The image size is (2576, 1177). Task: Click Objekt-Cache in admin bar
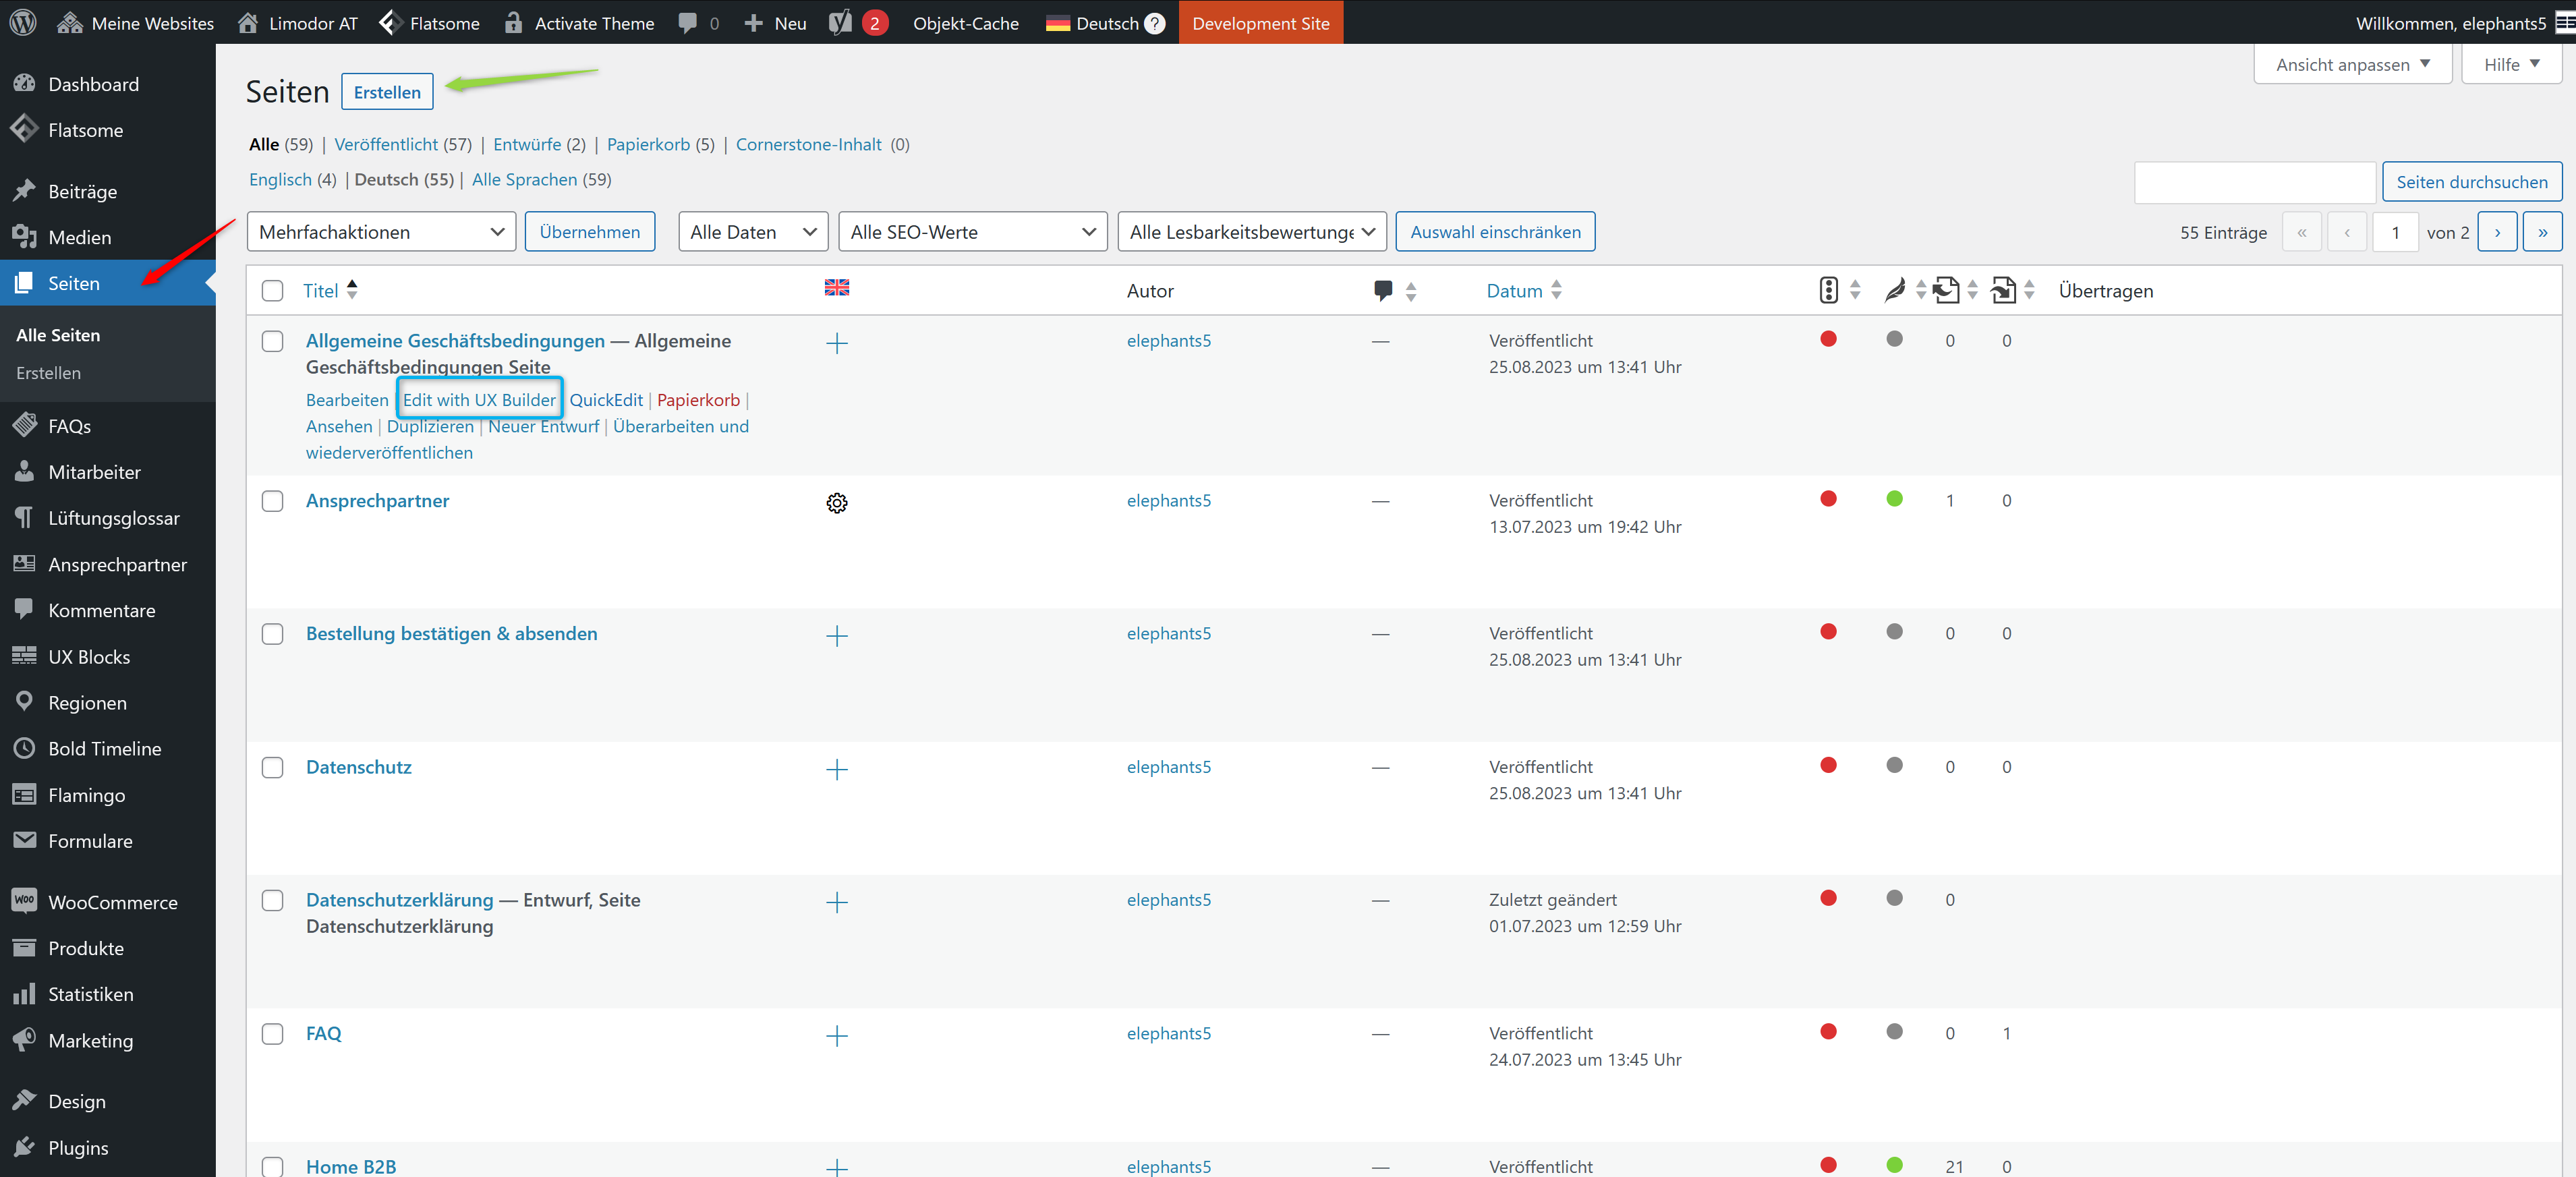965,22
